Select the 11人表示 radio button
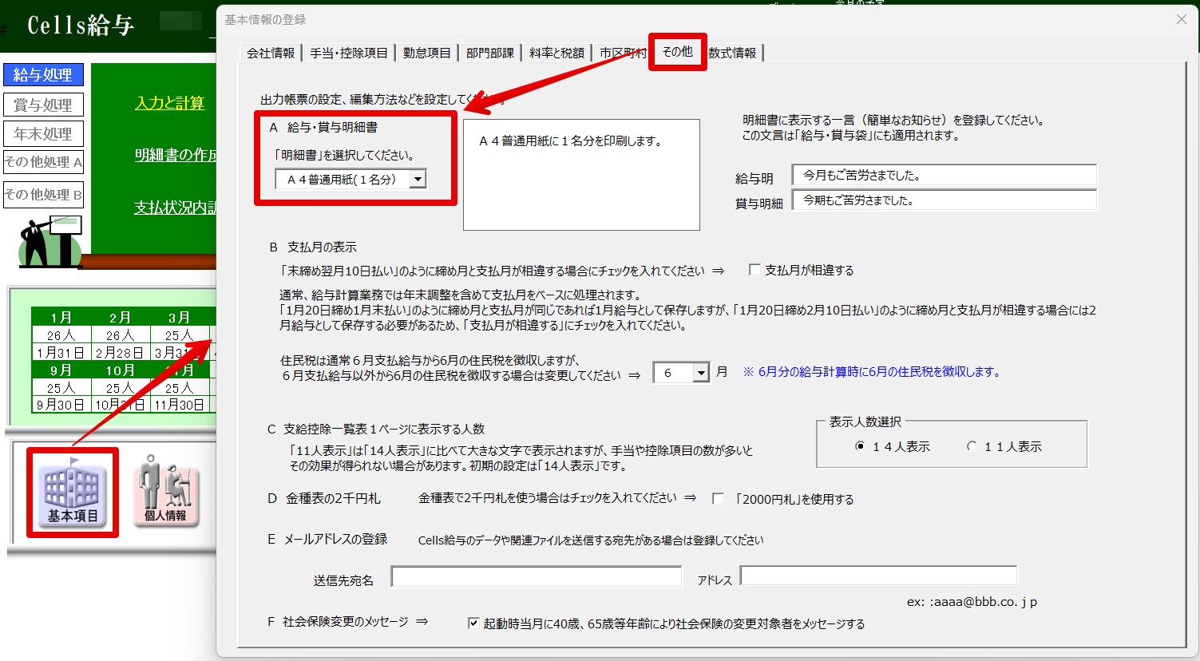1200x661 pixels. coord(972,446)
